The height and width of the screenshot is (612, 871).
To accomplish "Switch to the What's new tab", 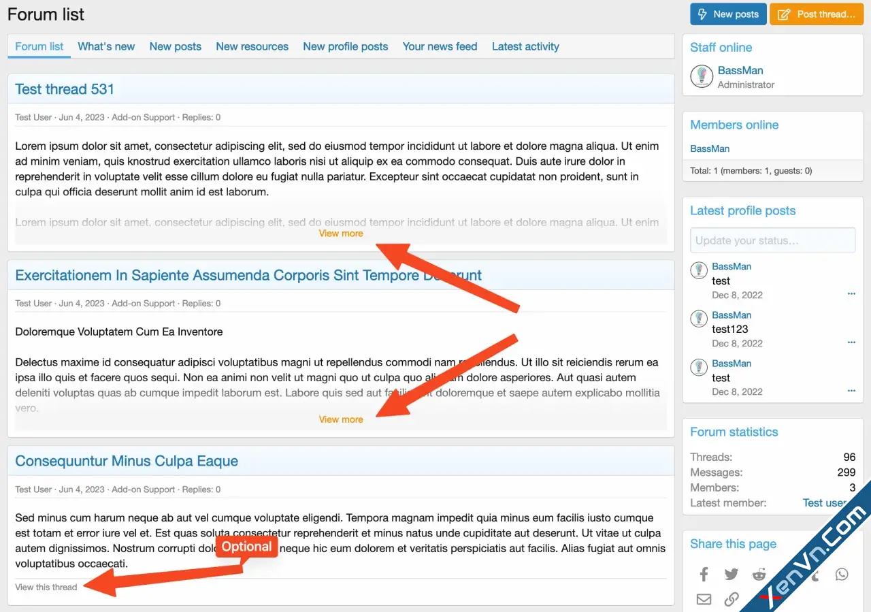I will tap(106, 46).
